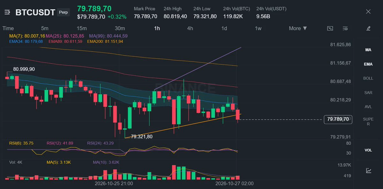Click the Perp contract badge
The image size is (383, 189).
point(64,13)
